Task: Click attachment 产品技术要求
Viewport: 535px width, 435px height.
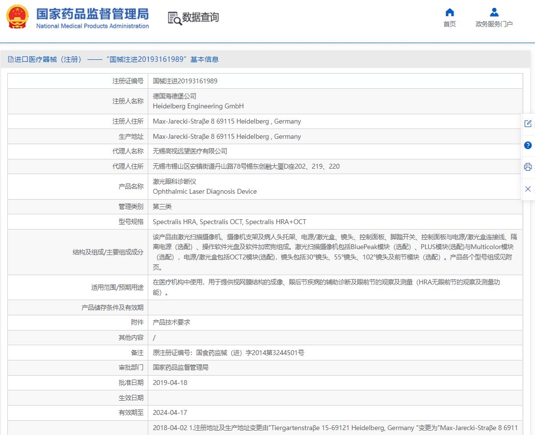Action: point(171,322)
